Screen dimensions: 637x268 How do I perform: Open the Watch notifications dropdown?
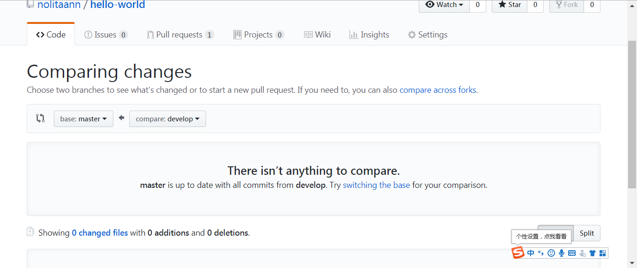pyautogui.click(x=444, y=5)
